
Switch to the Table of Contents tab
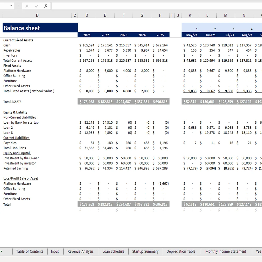30,252
